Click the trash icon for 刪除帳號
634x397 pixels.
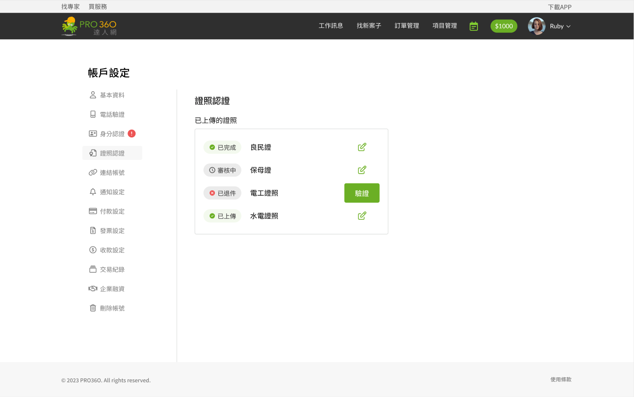click(93, 308)
